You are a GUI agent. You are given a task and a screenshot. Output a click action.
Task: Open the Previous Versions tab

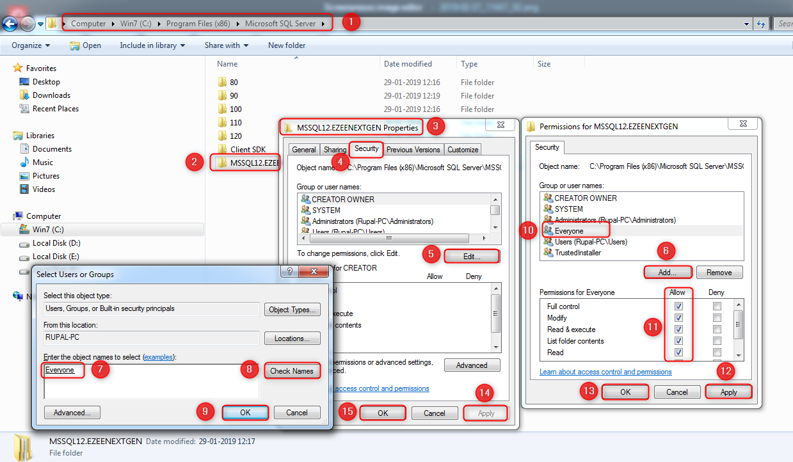click(x=413, y=150)
